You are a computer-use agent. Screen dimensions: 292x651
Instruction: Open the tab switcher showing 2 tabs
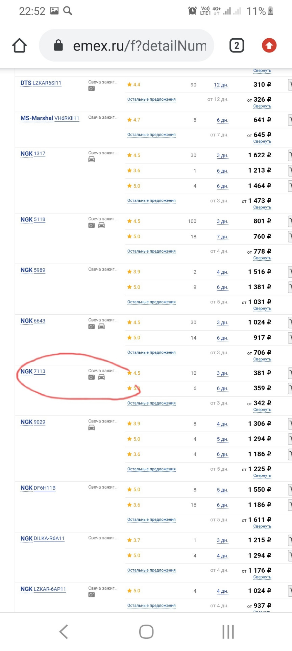click(237, 45)
